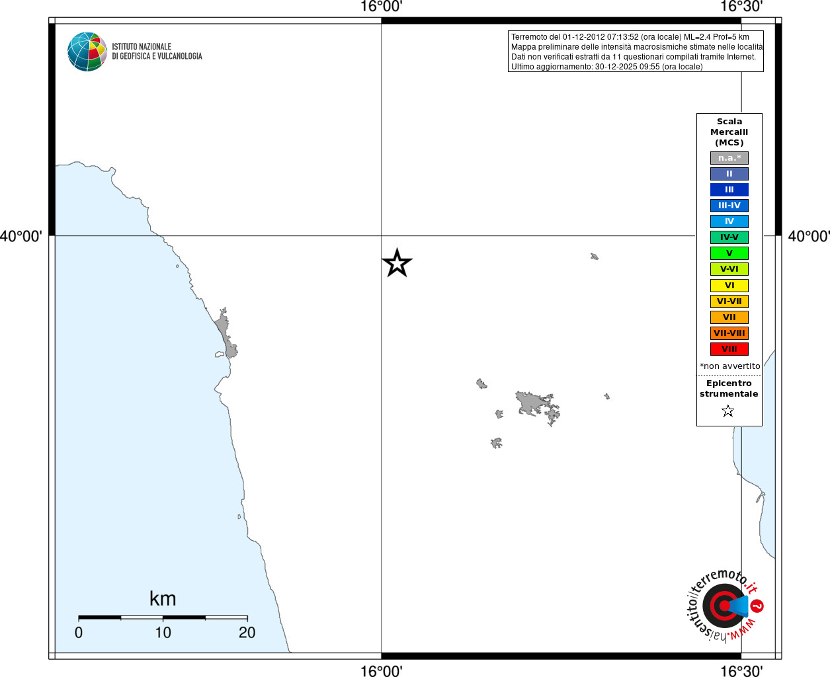Click the left 40°00' latitude label
This screenshot has height=677, width=830.
click(21, 236)
